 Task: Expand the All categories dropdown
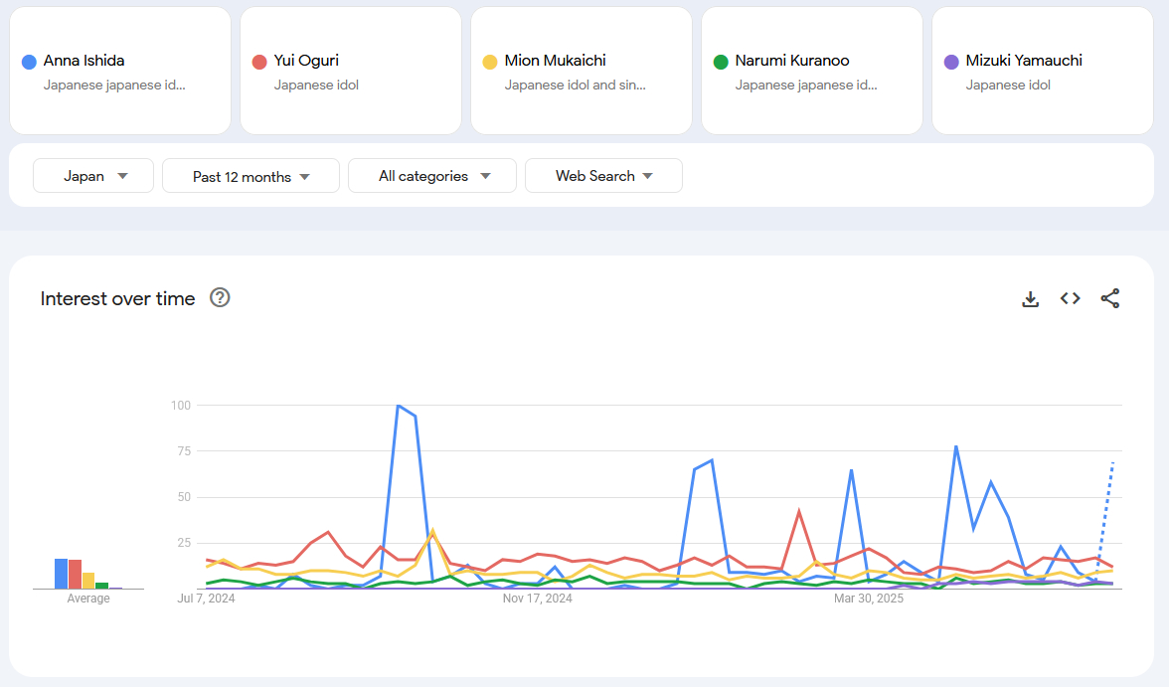pos(432,176)
